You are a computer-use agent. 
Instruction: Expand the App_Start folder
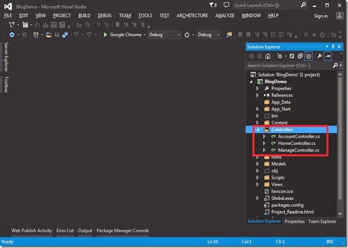click(x=258, y=109)
